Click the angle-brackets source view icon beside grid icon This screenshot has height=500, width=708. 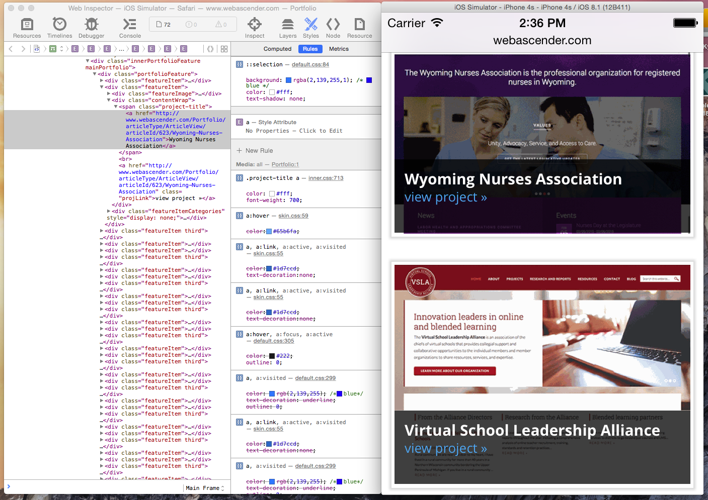(210, 49)
